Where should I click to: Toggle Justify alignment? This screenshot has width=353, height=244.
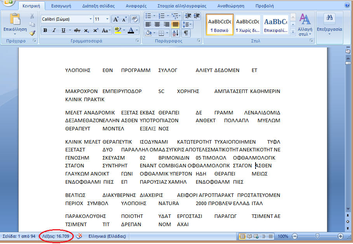coord(176,25)
